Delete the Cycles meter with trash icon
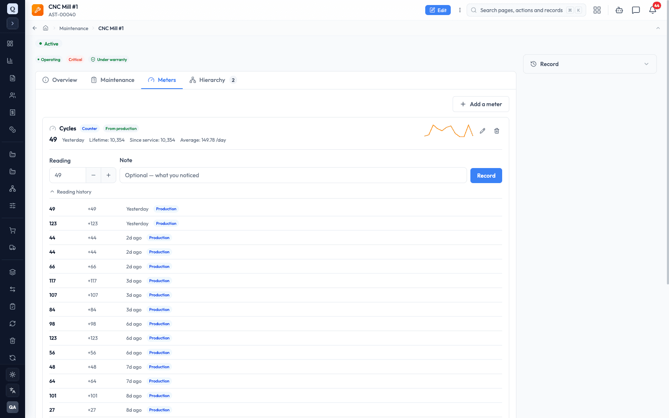 tap(497, 131)
